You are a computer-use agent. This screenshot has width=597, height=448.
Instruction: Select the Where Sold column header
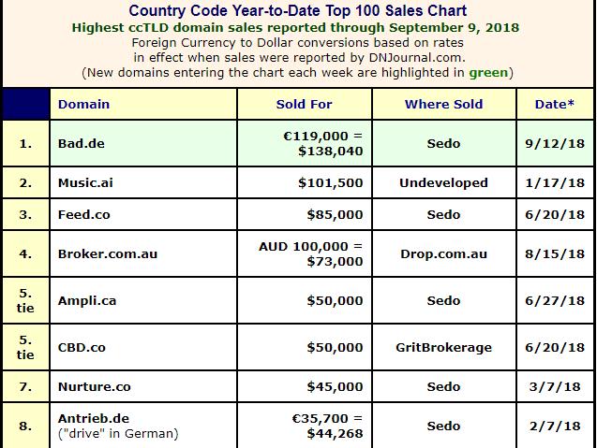[443, 104]
